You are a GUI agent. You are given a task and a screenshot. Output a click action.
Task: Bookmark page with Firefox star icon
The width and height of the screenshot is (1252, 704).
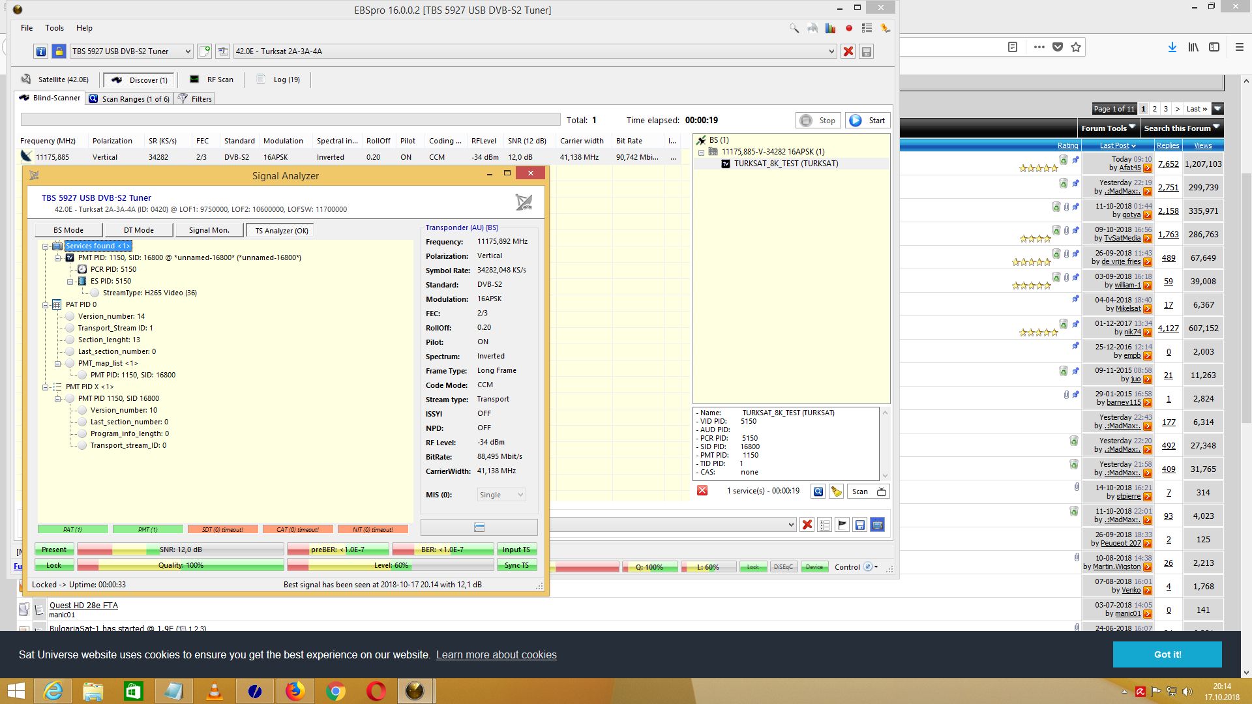(x=1076, y=47)
